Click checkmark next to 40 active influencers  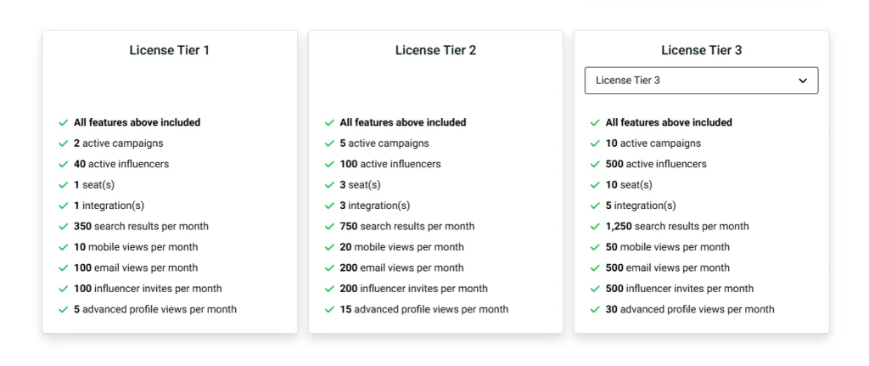click(63, 164)
